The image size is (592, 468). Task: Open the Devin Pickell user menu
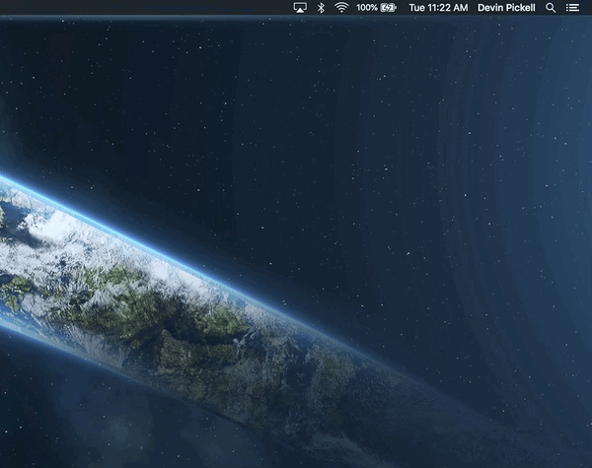(x=506, y=8)
